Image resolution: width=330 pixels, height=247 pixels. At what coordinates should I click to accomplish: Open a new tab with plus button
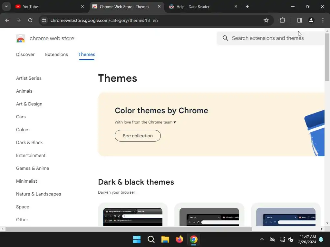(247, 6)
